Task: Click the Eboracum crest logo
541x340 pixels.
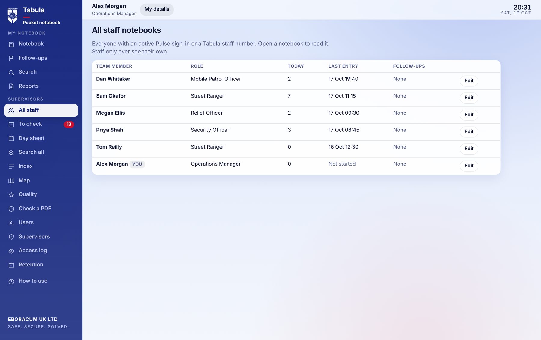Action: 12,15
